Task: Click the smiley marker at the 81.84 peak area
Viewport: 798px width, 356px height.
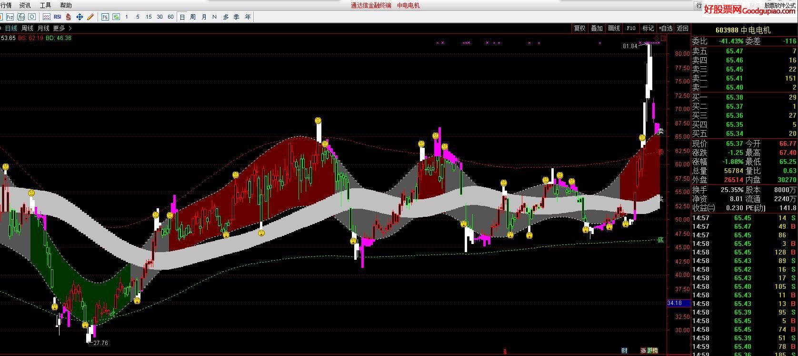Action: pyautogui.click(x=642, y=138)
